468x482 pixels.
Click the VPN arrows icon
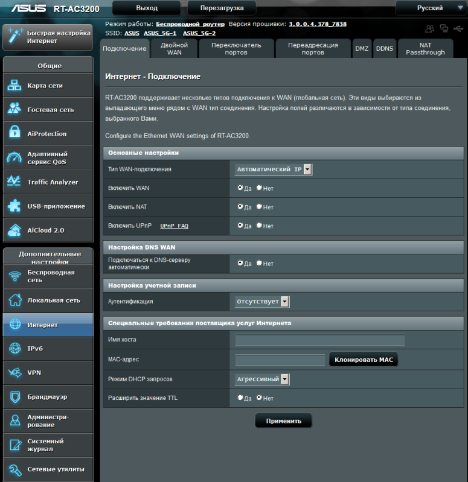point(15,373)
